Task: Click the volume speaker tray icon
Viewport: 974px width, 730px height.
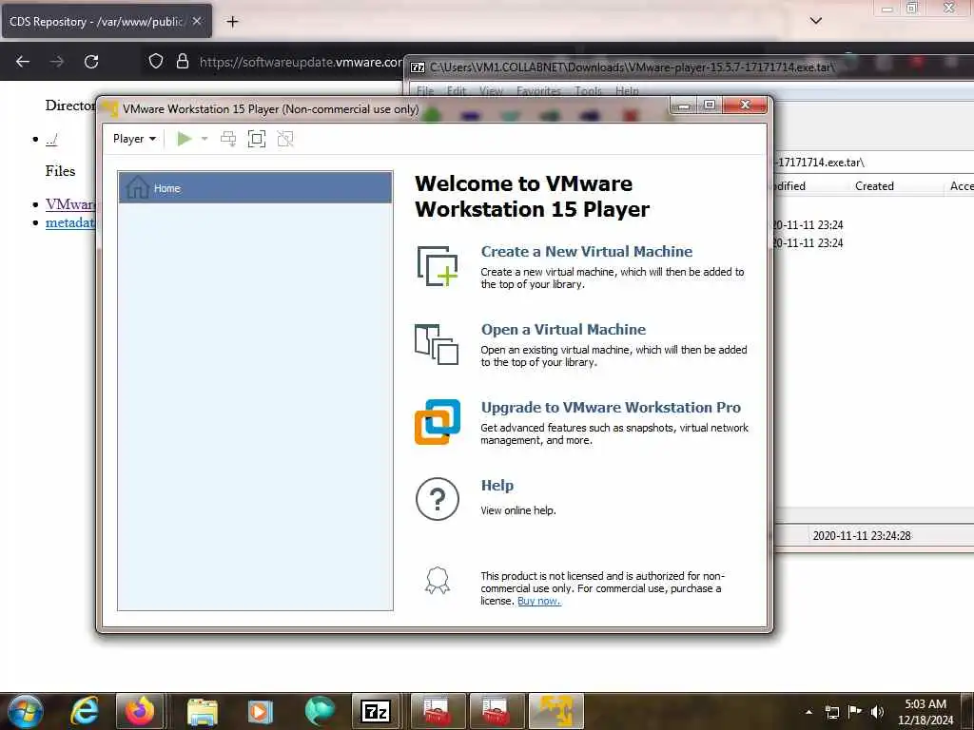Action: point(877,712)
